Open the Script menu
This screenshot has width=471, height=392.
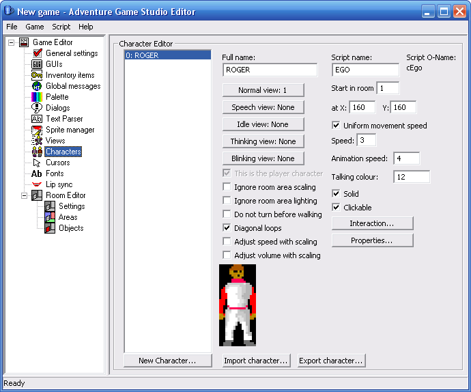(x=61, y=27)
